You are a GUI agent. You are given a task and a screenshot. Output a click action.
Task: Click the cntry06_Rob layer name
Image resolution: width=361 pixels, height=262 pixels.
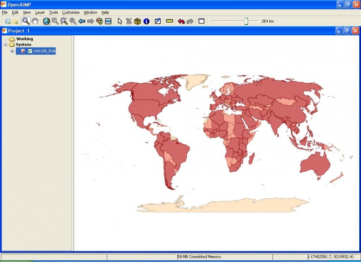pos(44,51)
